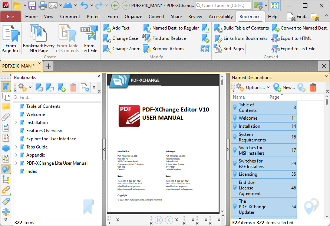Show more Bookmarks toolbar commands chevron
330x226 pixels.
[94, 87]
